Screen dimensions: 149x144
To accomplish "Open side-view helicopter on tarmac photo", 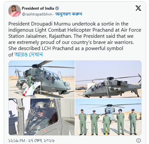I will [108, 79].
